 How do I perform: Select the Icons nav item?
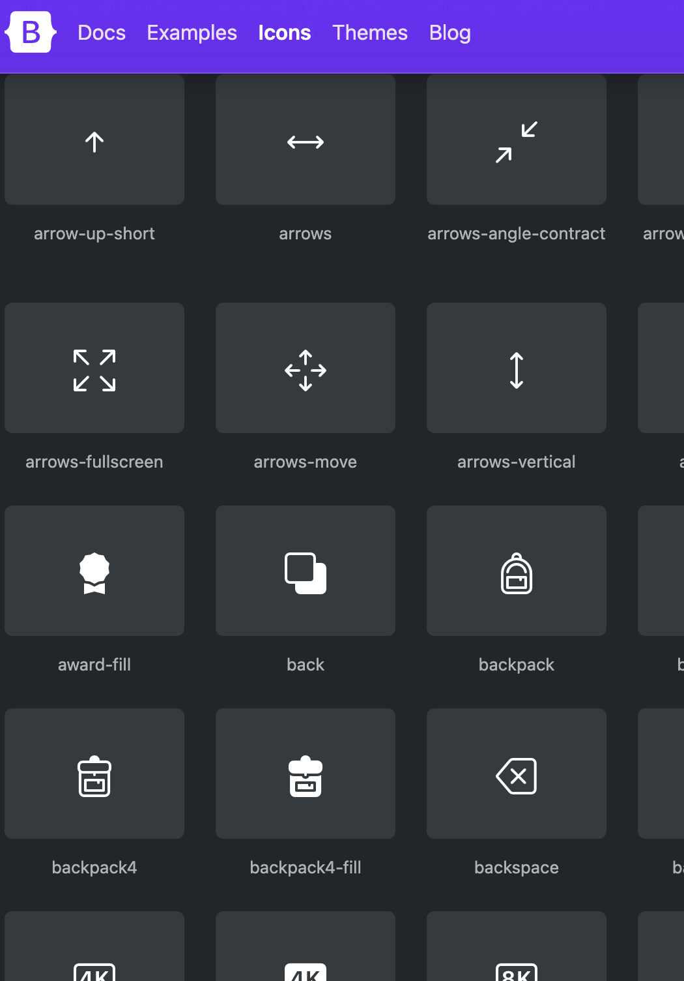point(284,33)
